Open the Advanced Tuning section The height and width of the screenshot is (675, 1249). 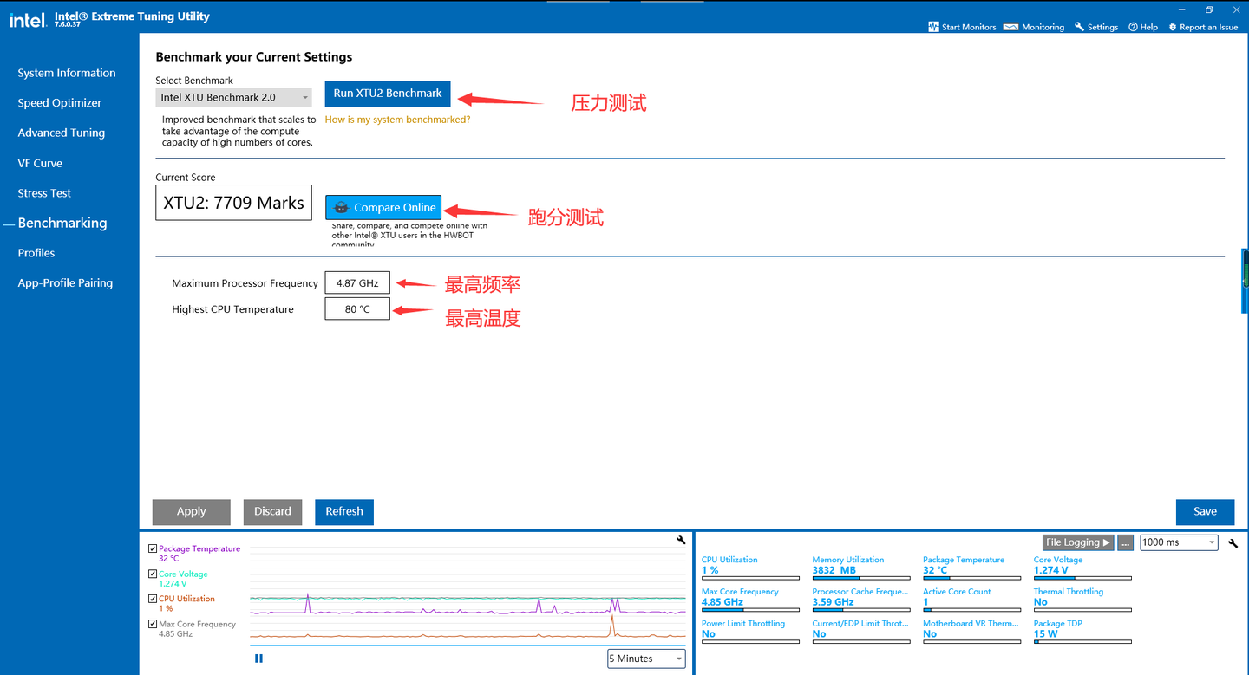pyautogui.click(x=62, y=133)
